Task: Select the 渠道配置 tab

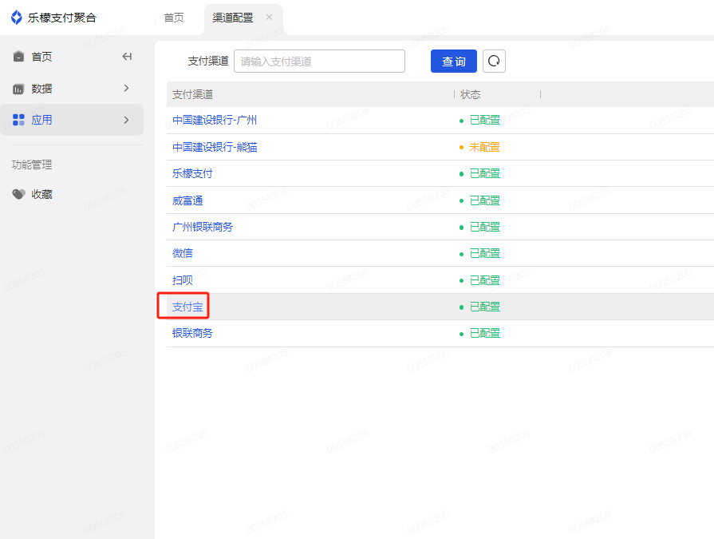Action: point(233,18)
